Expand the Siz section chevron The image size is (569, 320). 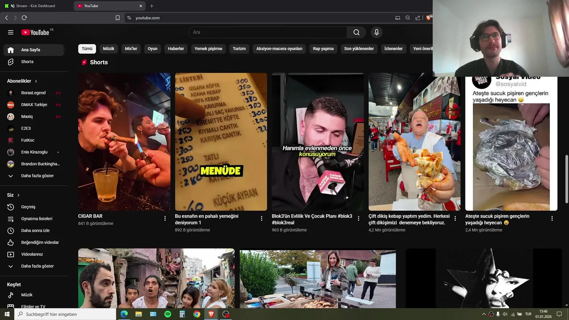pyautogui.click(x=18, y=195)
